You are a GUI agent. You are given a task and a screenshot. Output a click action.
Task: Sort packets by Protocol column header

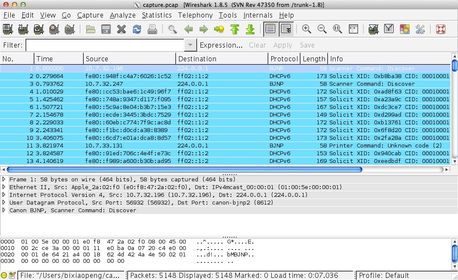point(284,59)
